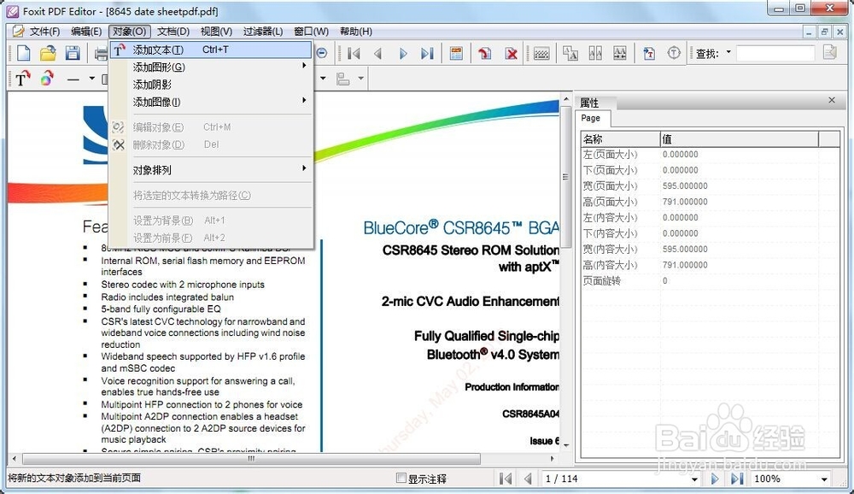Click the word spacing AA arrows icon

click(620, 53)
